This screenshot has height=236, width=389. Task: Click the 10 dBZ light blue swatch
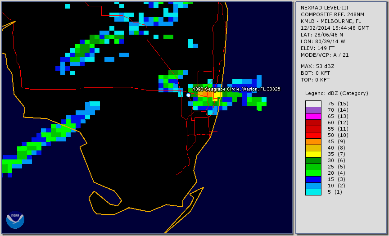313,186
